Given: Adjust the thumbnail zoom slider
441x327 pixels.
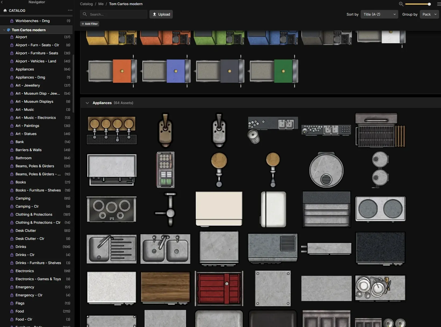Looking at the screenshot, I should [x=418, y=4].
